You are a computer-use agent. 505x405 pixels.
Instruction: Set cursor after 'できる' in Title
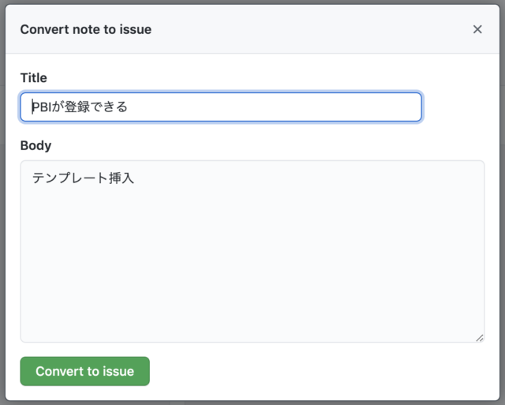(x=129, y=107)
